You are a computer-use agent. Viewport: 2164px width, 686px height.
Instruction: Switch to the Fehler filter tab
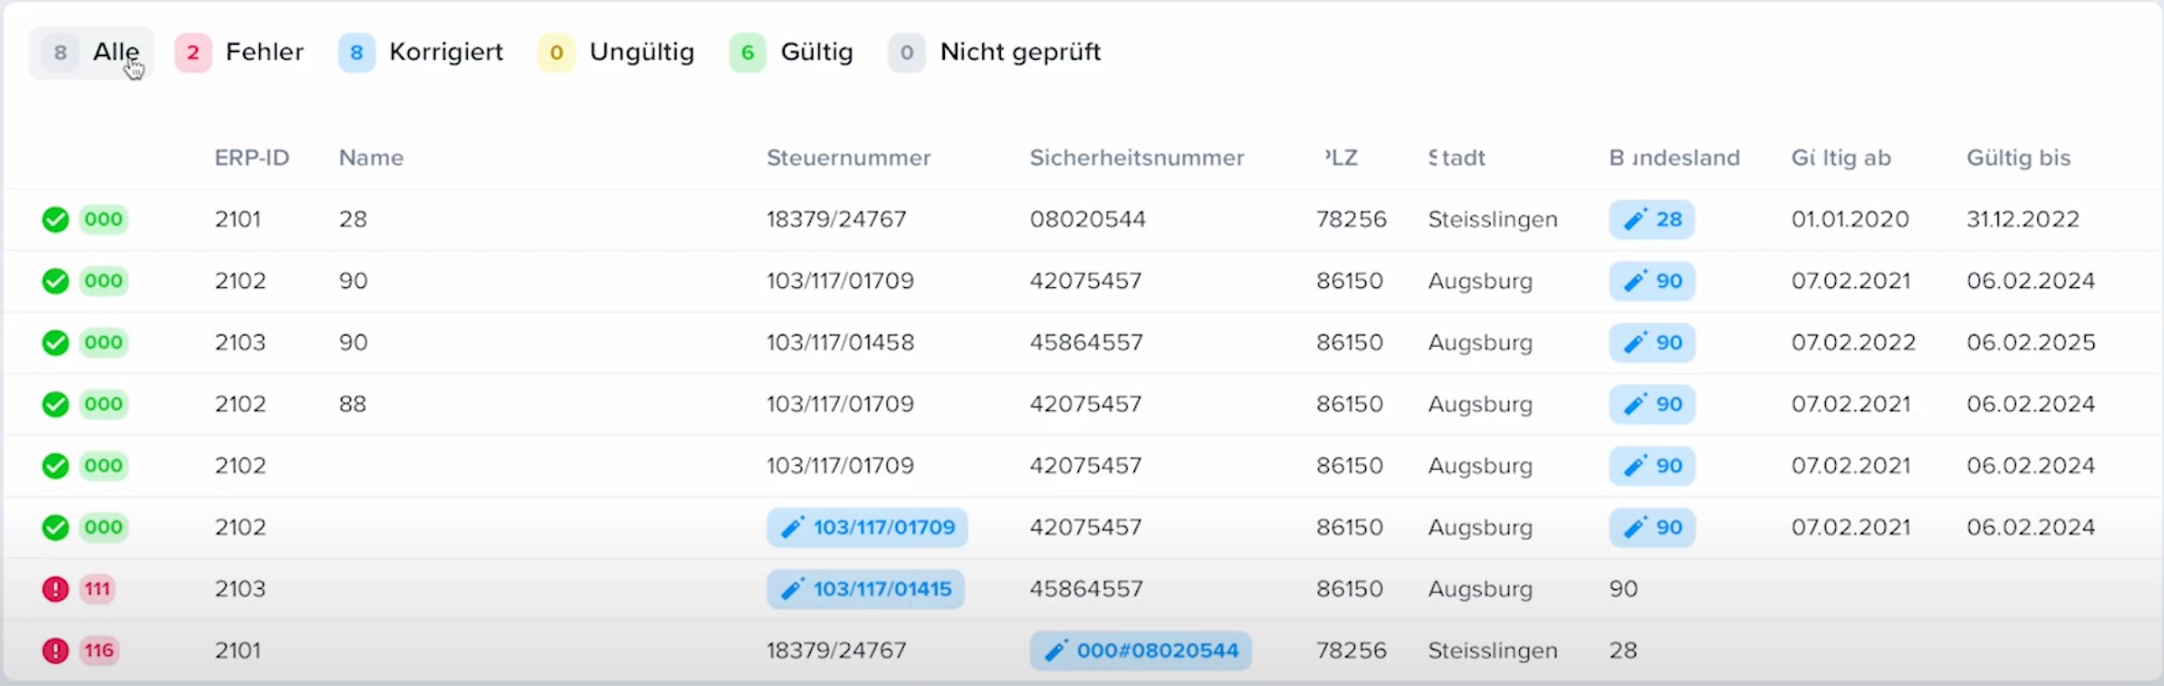tap(240, 52)
